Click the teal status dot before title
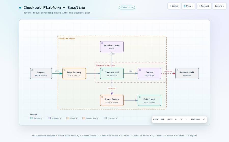Viewport: 229px width, 142px height. pyautogui.click(x=20, y=8)
